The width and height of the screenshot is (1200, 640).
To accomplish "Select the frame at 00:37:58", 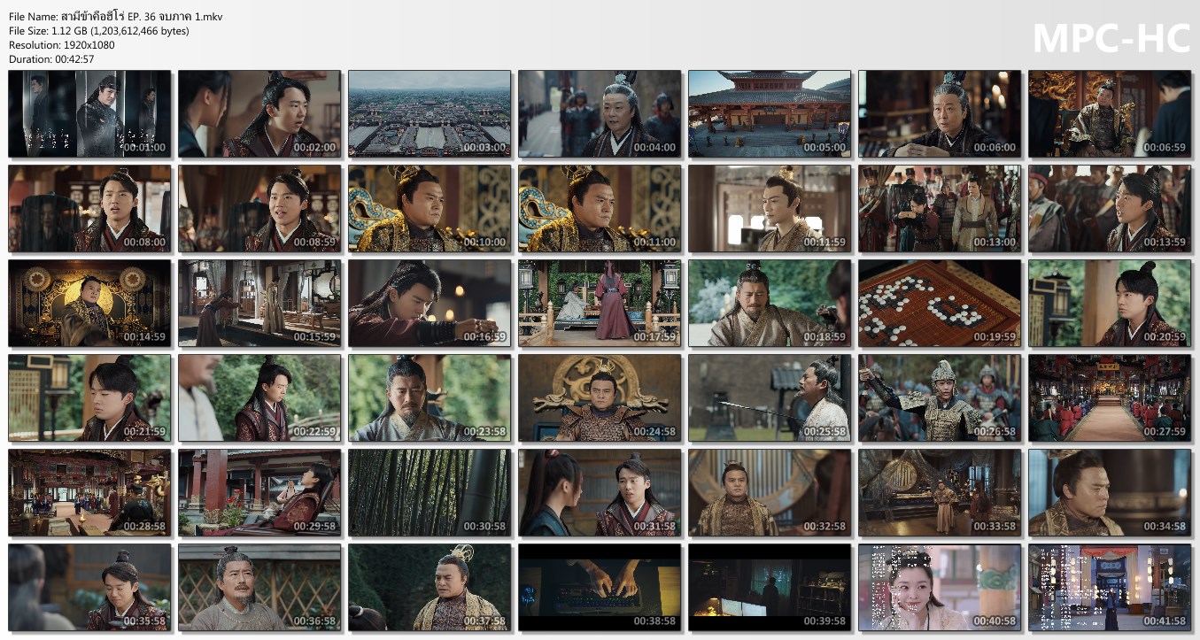I will (x=430, y=588).
